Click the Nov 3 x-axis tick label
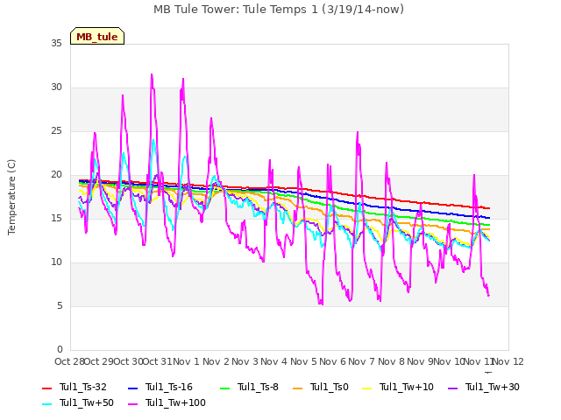Image resolution: width=561 pixels, height=420 pixels. point(245,361)
